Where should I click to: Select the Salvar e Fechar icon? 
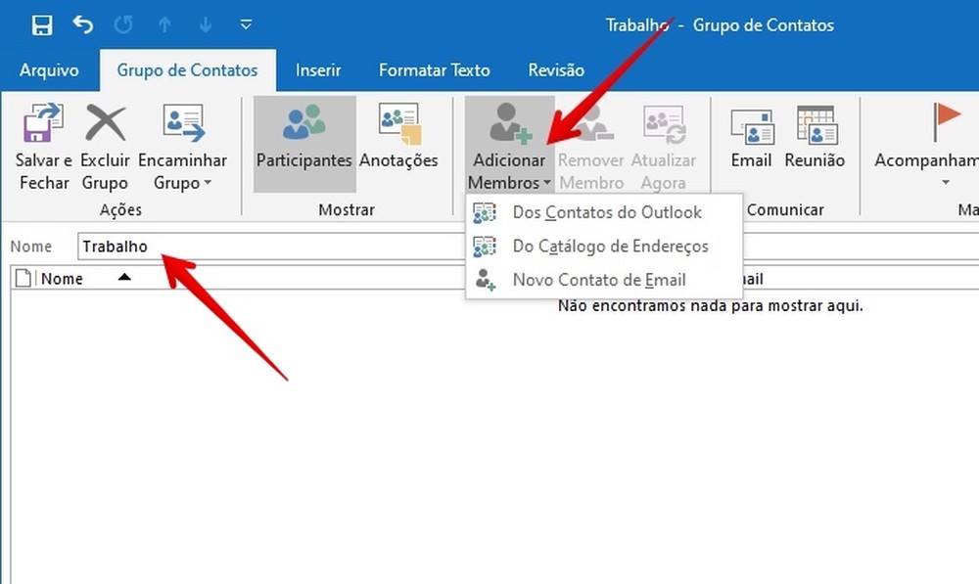coord(42,124)
